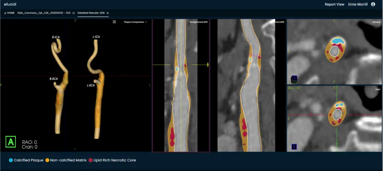
Task: Click the L-ECA vessel label
Action: tap(91, 85)
